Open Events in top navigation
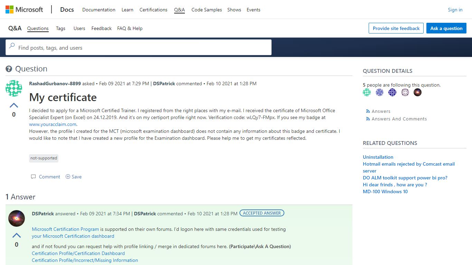 coord(254,10)
